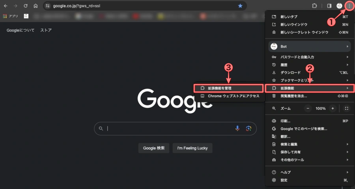Click the profile avatar in toolbar
355x189 pixels.
click(x=339, y=6)
